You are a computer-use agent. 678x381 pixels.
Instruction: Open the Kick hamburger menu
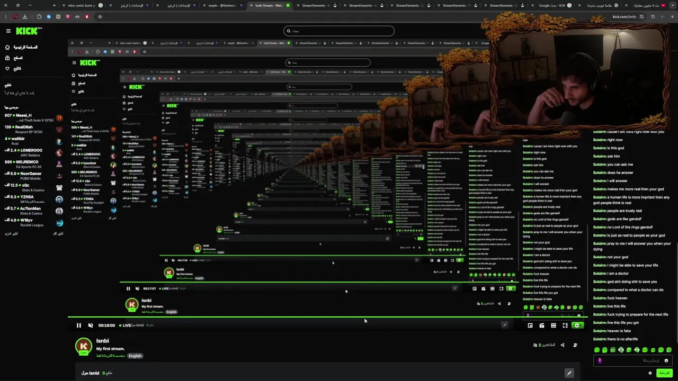(8, 31)
